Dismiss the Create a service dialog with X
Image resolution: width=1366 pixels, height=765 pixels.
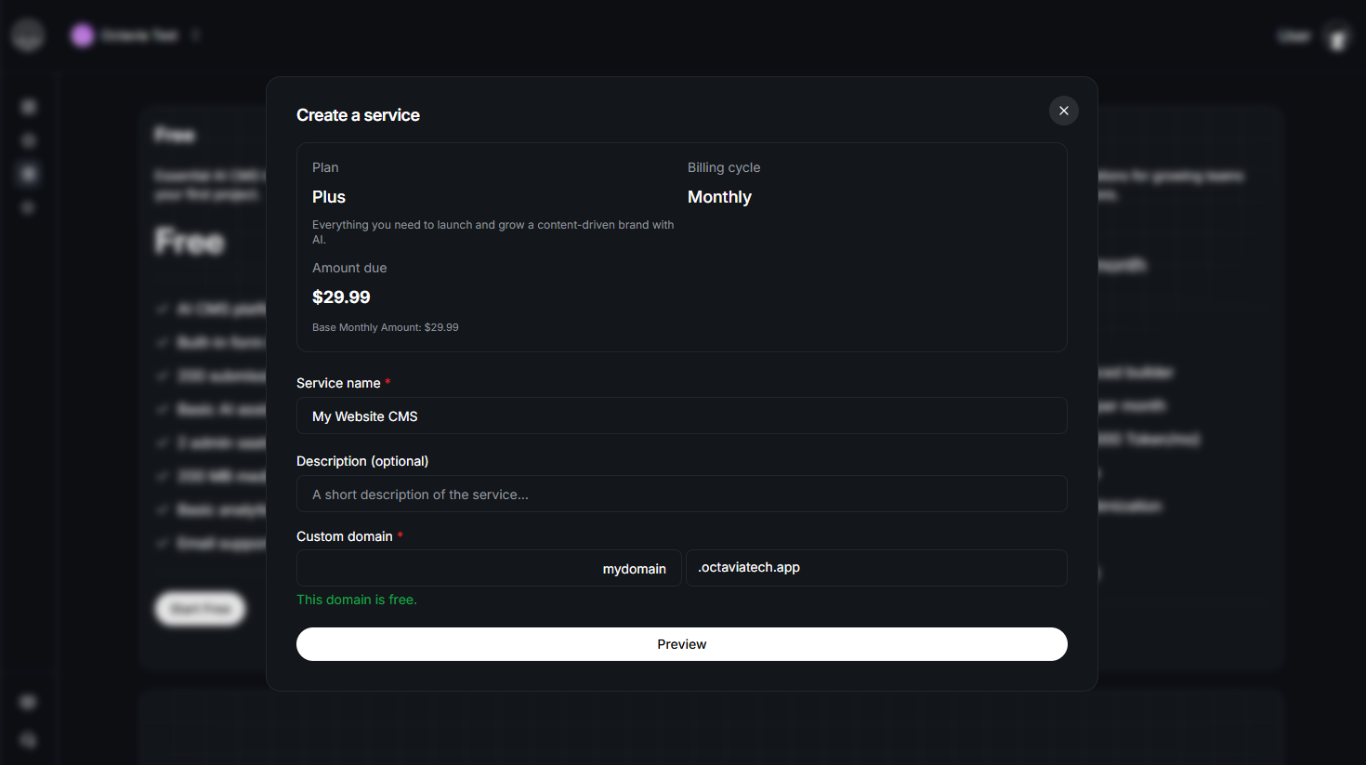pyautogui.click(x=1063, y=111)
